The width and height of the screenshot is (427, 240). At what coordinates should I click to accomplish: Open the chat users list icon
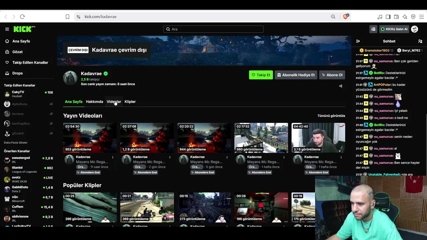pyautogui.click(x=420, y=41)
